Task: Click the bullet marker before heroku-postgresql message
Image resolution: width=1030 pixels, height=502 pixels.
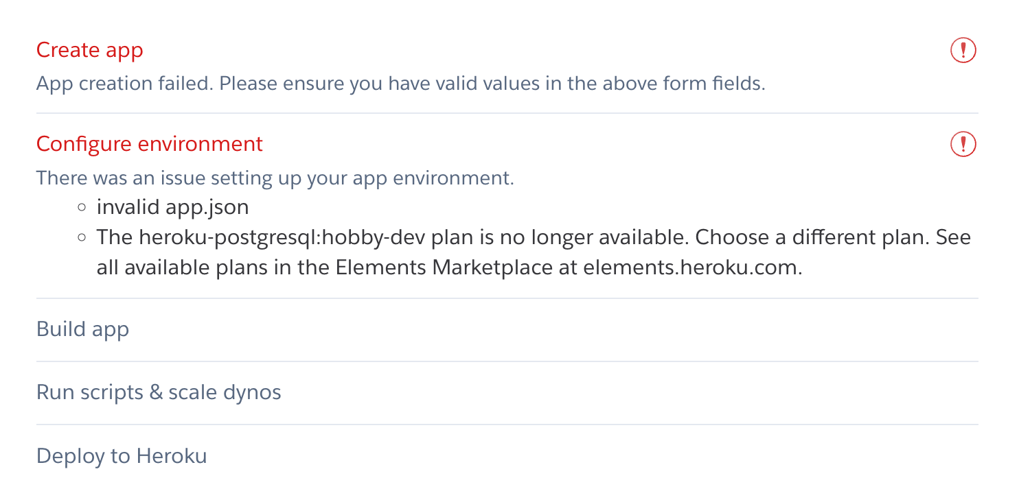Action: click(81, 237)
